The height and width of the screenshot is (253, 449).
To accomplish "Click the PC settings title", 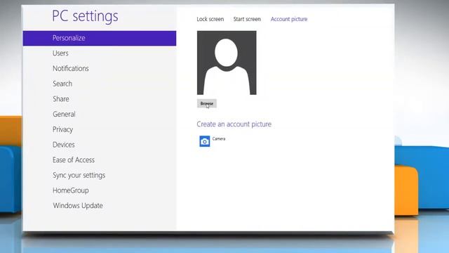I will 85,16.
